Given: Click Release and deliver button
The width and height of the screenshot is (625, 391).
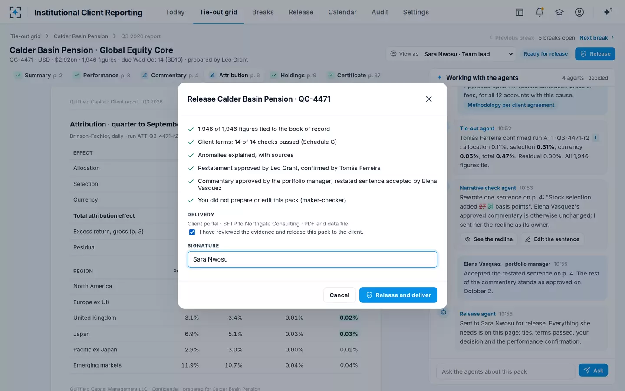Looking at the screenshot, I should pyautogui.click(x=398, y=295).
